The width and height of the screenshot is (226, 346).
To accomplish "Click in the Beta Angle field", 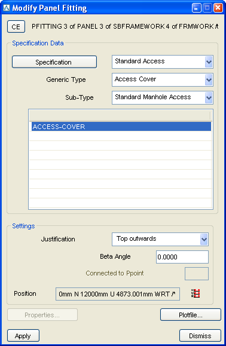I will tap(182, 257).
